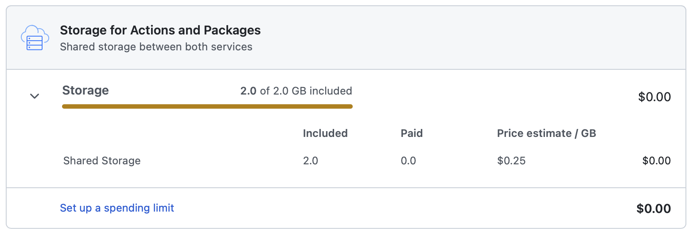Click the Storage usage progress bar
This screenshot has height=235, width=693.
pos(207,106)
